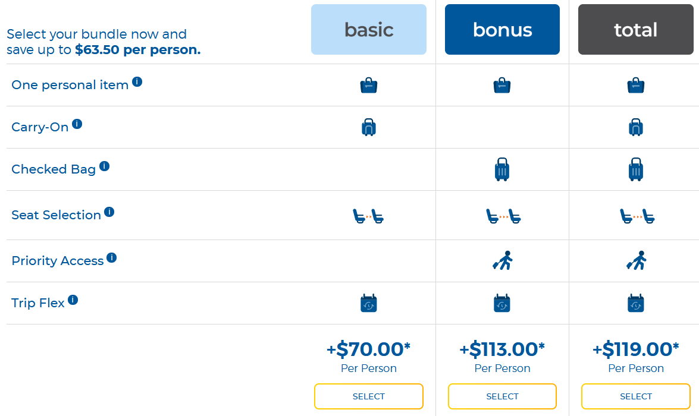
Task: Choose the basic bundle header
Action: [x=369, y=29]
